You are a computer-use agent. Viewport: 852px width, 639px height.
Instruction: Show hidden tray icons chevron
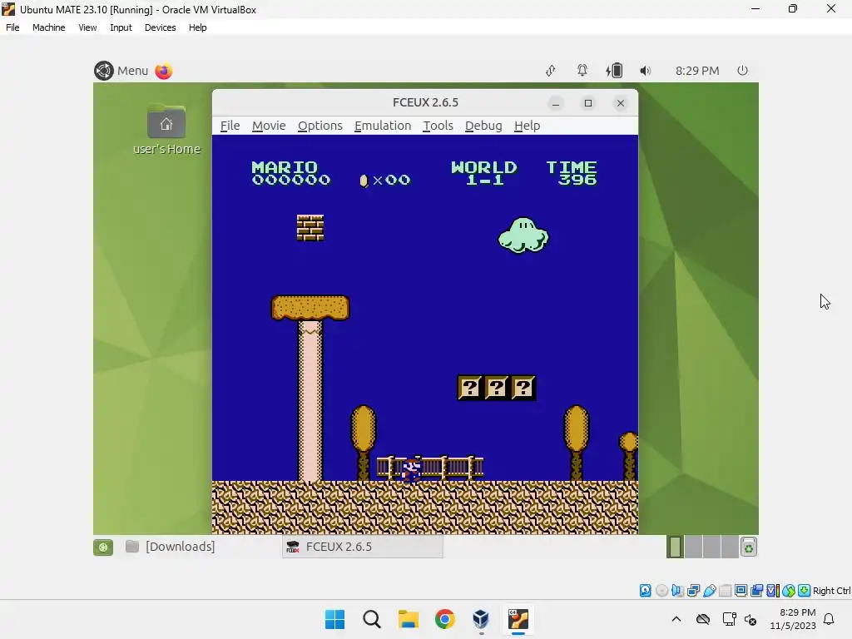tap(676, 619)
